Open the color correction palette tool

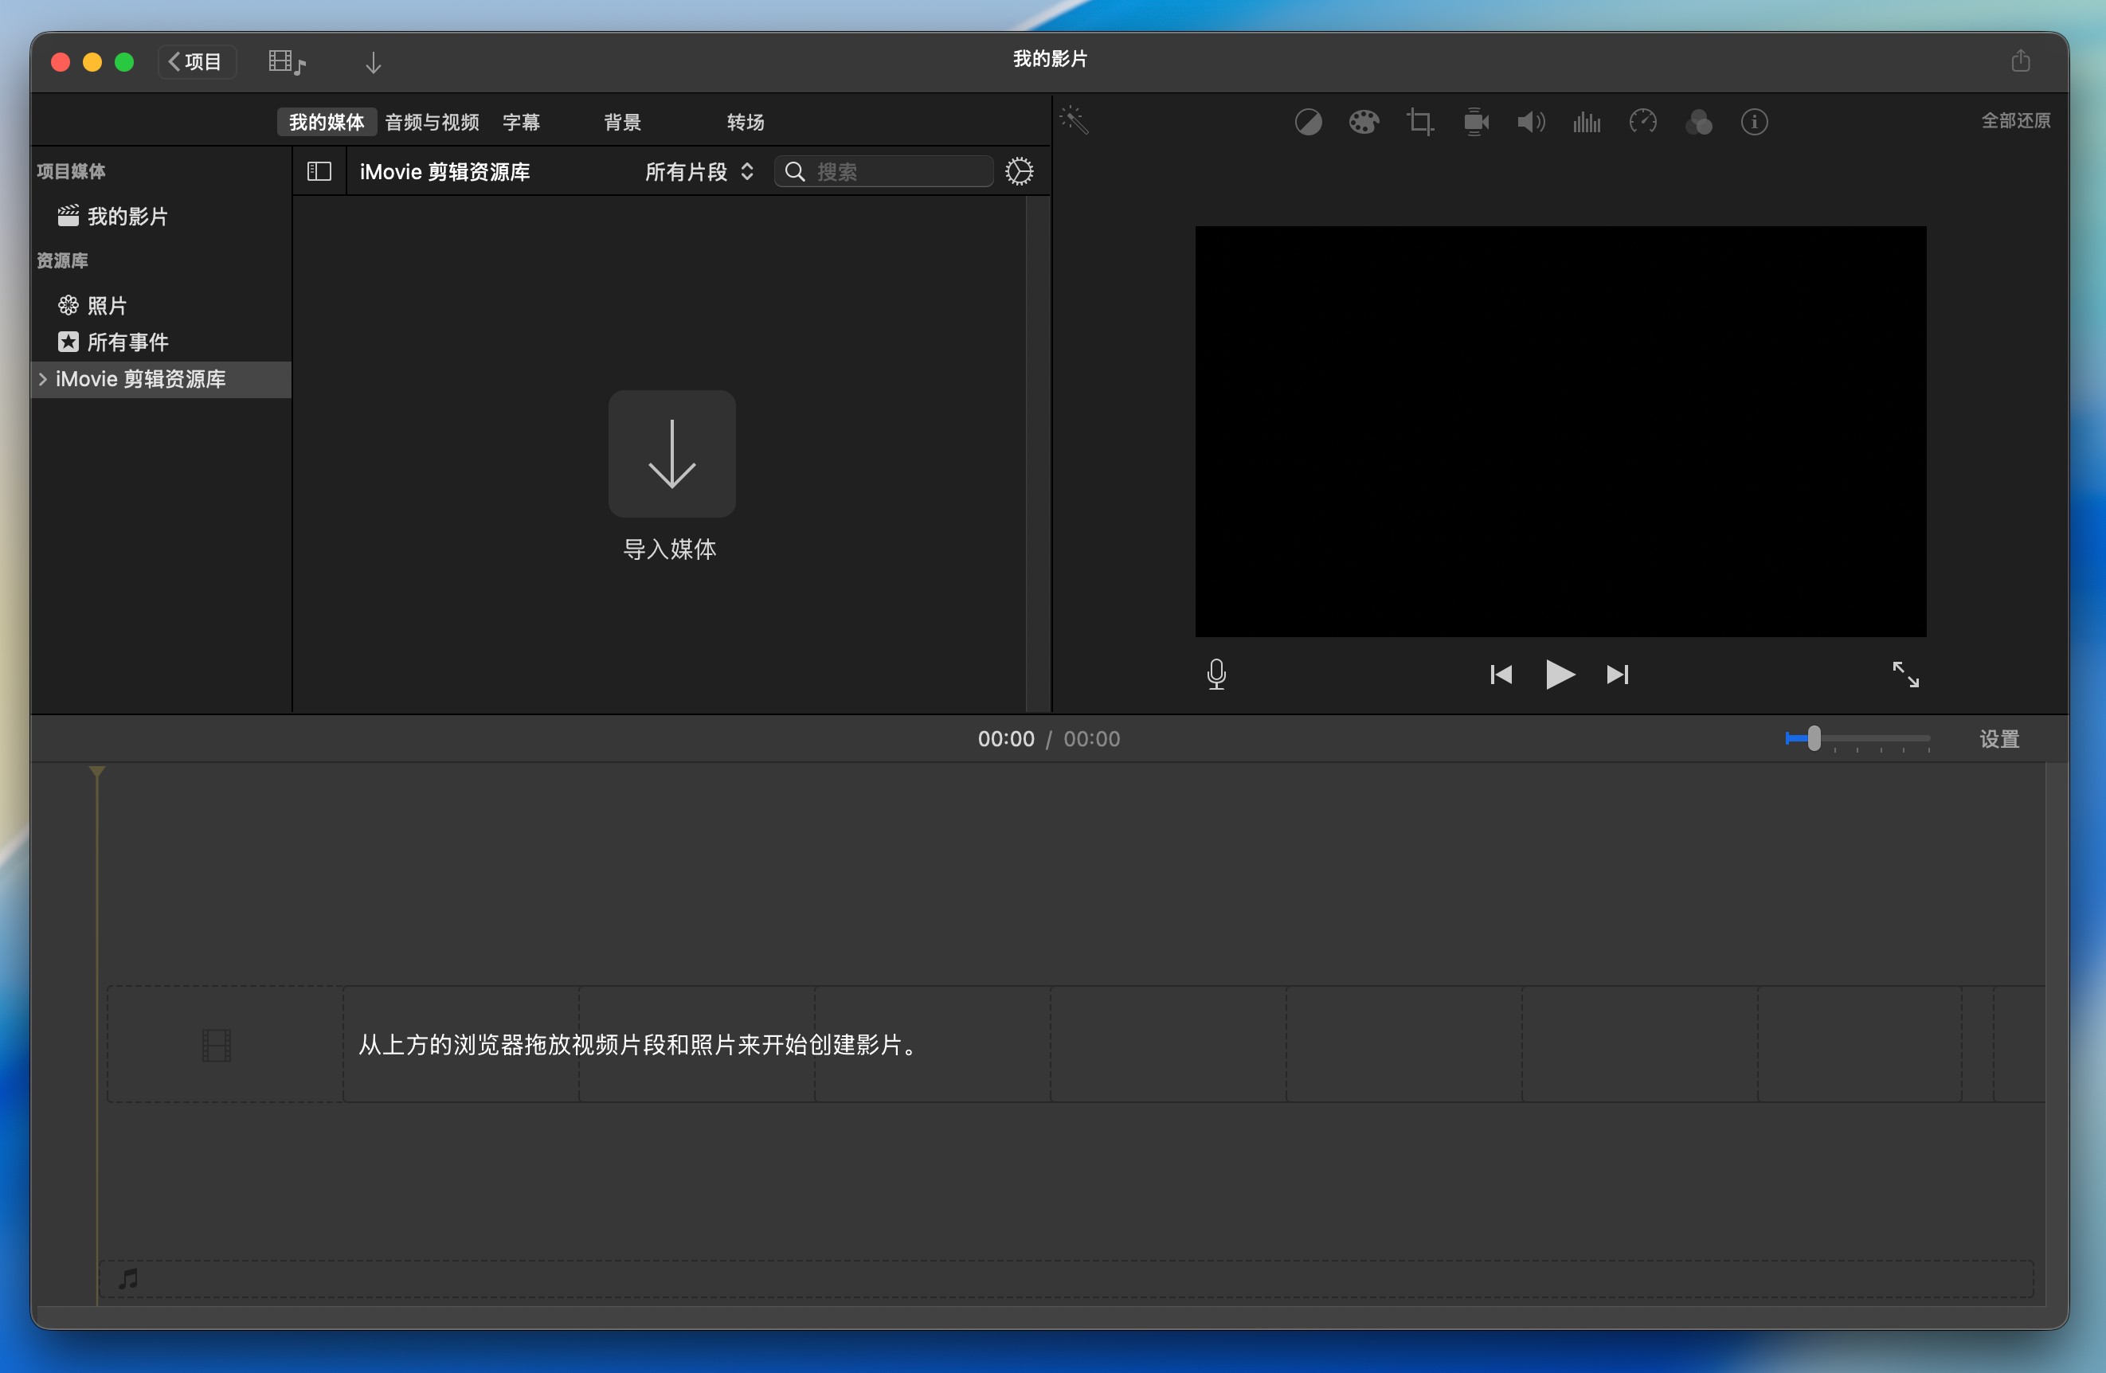1364,122
